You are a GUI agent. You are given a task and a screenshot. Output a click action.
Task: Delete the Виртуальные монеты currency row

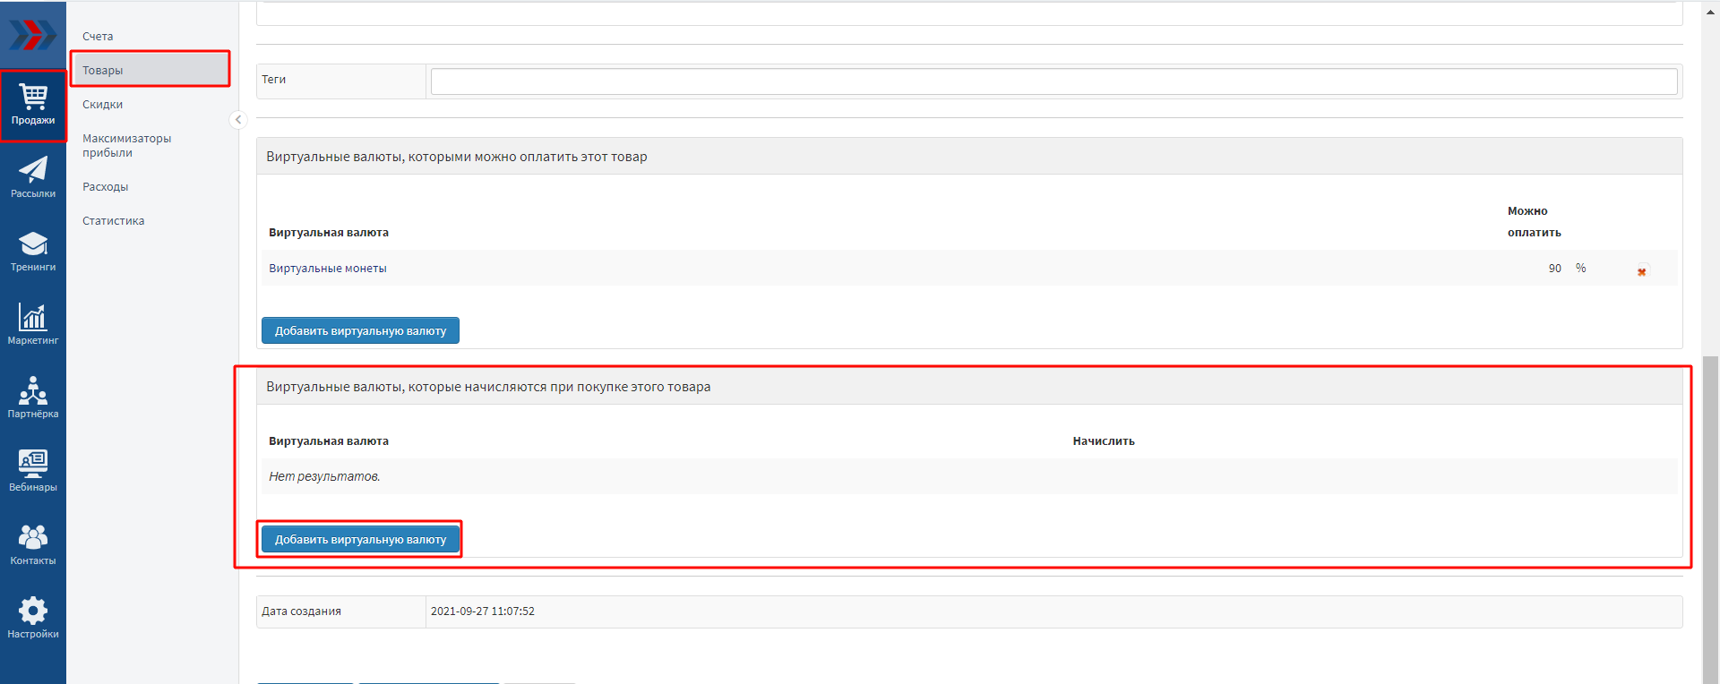pos(1641,271)
